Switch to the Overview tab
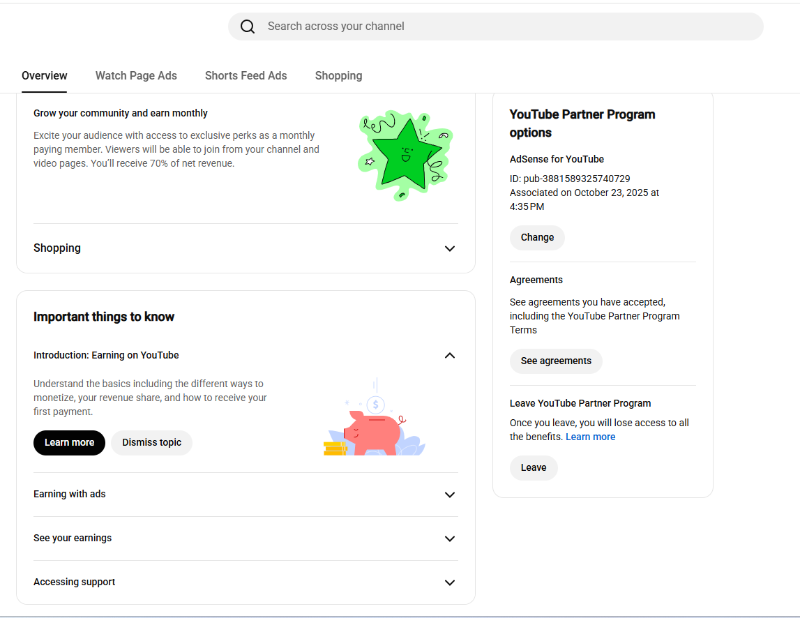 (45, 75)
